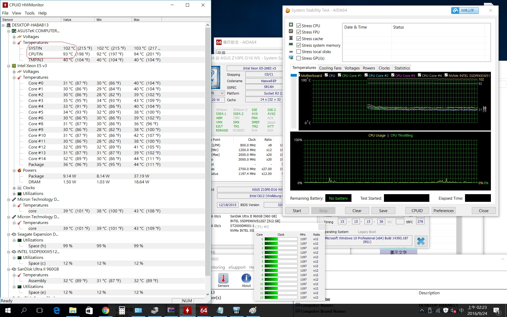Screen dimensions: 507x317
Task: Collapse Seagate Expansion D... node
Action: [9, 234]
